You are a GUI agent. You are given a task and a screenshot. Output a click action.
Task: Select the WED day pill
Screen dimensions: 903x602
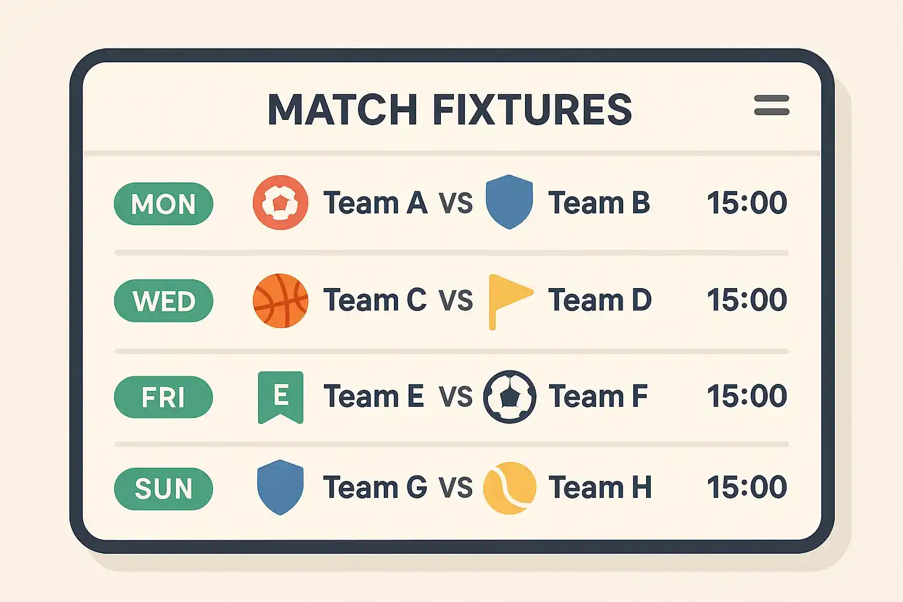point(163,301)
